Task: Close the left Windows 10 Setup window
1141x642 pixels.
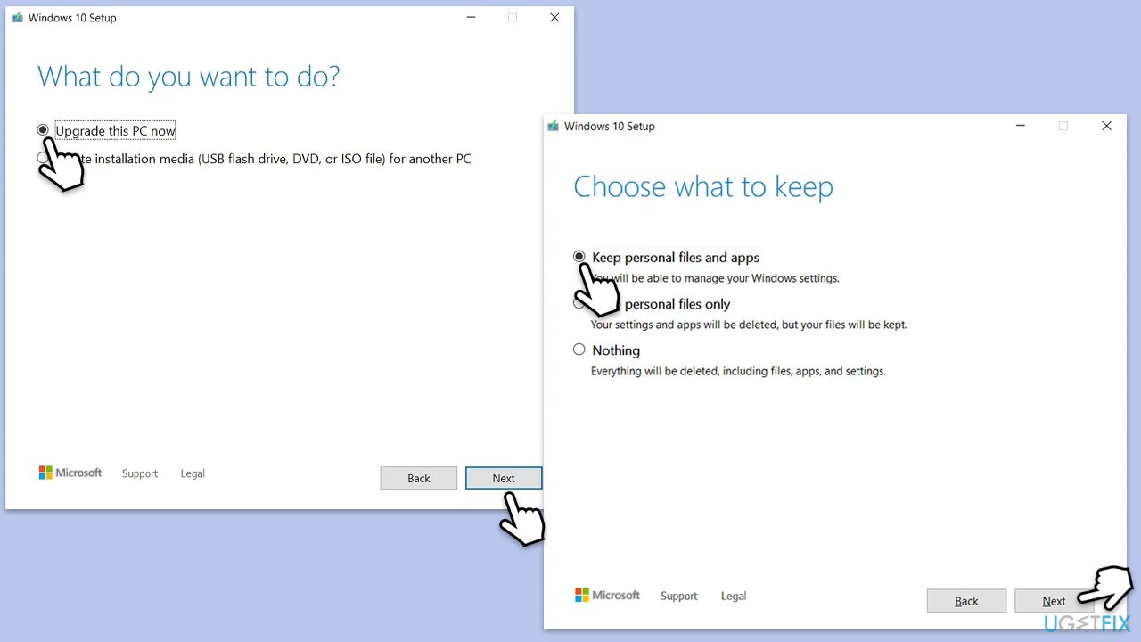Action: (554, 17)
